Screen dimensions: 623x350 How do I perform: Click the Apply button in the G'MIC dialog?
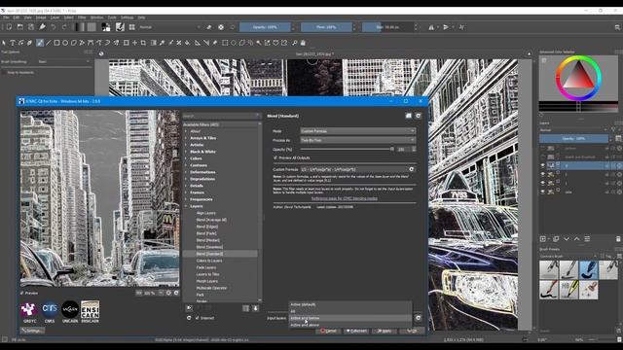pos(385,331)
